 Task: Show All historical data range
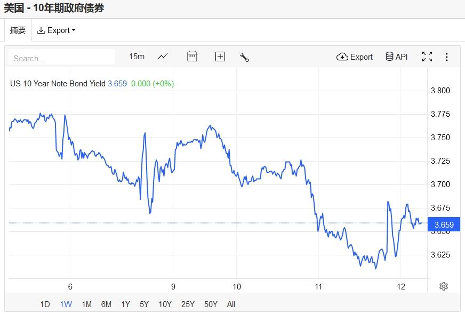(x=231, y=304)
